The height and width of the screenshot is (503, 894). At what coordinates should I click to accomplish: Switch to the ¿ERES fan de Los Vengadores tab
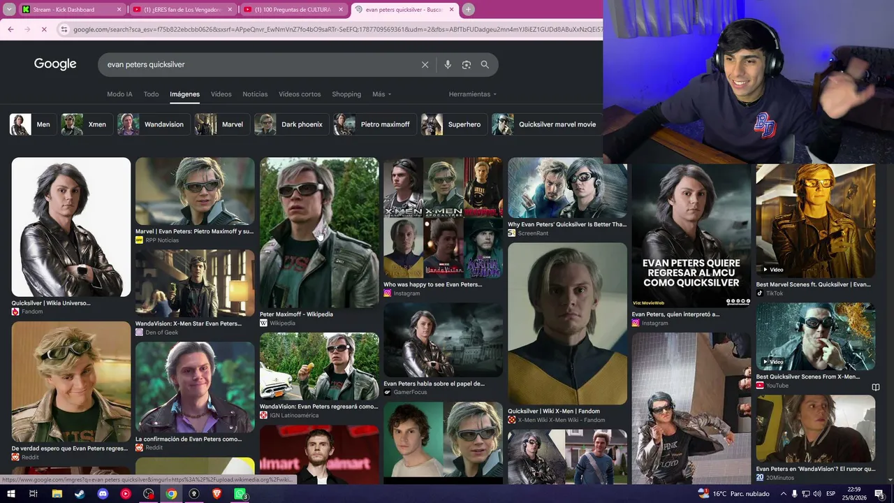click(x=183, y=10)
